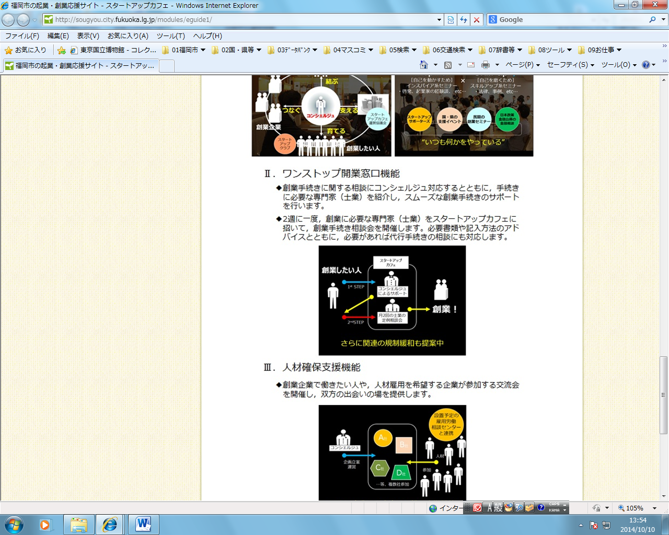The image size is (669, 535).
Task: Expand the 01福岡市 favorites folder
Action: click(x=183, y=50)
